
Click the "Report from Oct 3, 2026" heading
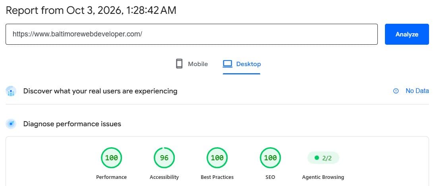91,11
